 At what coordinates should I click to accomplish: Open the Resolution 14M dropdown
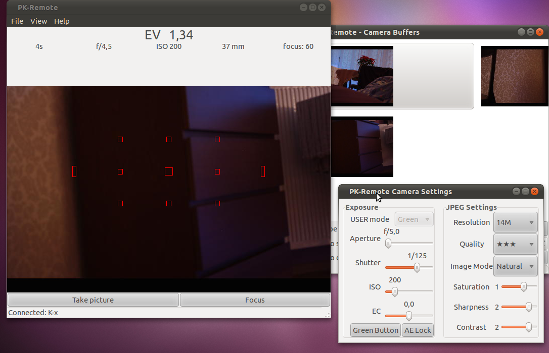click(515, 222)
